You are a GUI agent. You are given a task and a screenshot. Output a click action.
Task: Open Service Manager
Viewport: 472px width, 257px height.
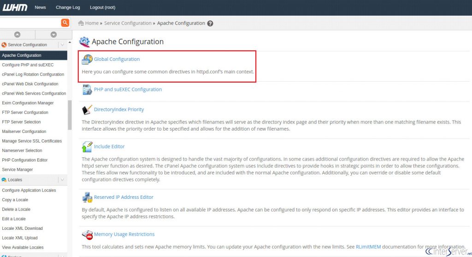(x=18, y=170)
